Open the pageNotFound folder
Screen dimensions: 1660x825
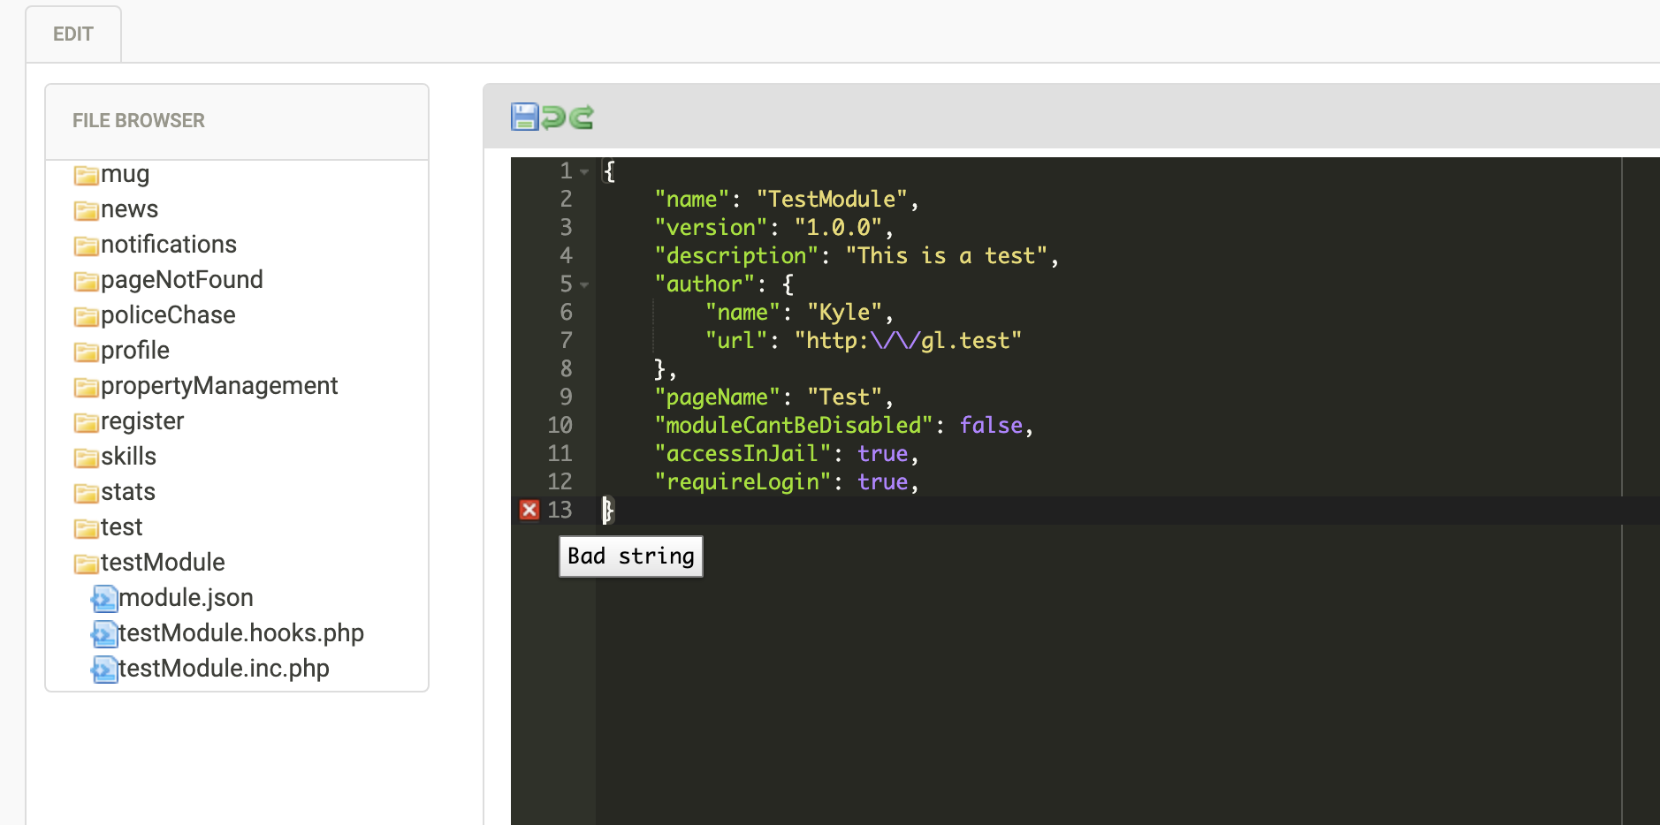(x=181, y=280)
